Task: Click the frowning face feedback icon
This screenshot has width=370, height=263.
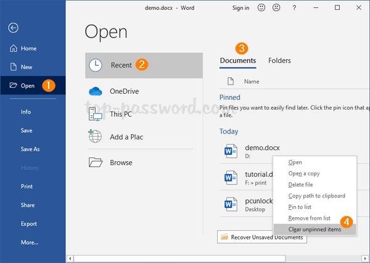Action: coord(279,8)
